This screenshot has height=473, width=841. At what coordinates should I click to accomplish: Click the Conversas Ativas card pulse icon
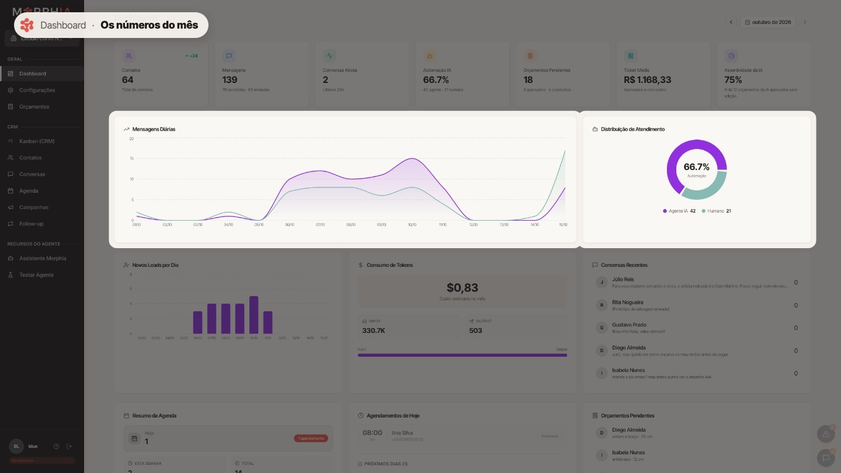point(329,56)
